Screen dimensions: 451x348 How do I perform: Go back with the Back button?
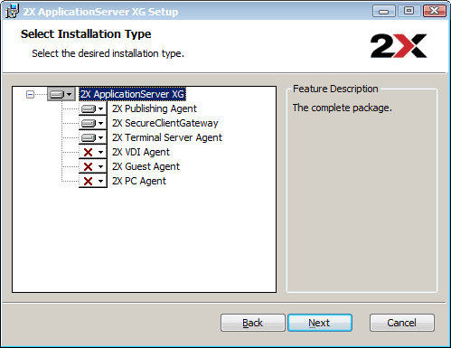pyautogui.click(x=253, y=323)
